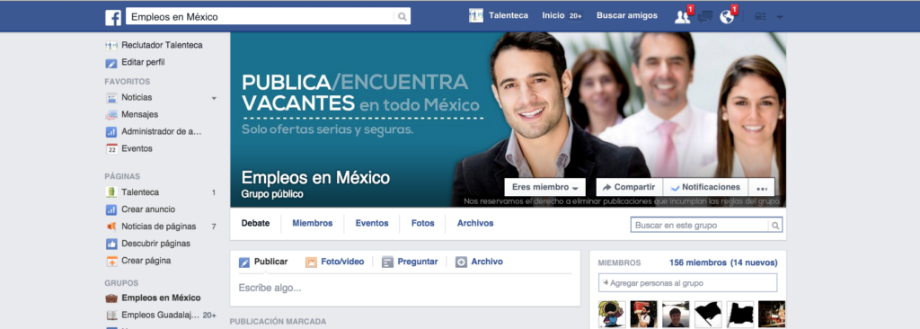Select Preguntar composer option
The width and height of the screenshot is (920, 329).
coord(410,262)
